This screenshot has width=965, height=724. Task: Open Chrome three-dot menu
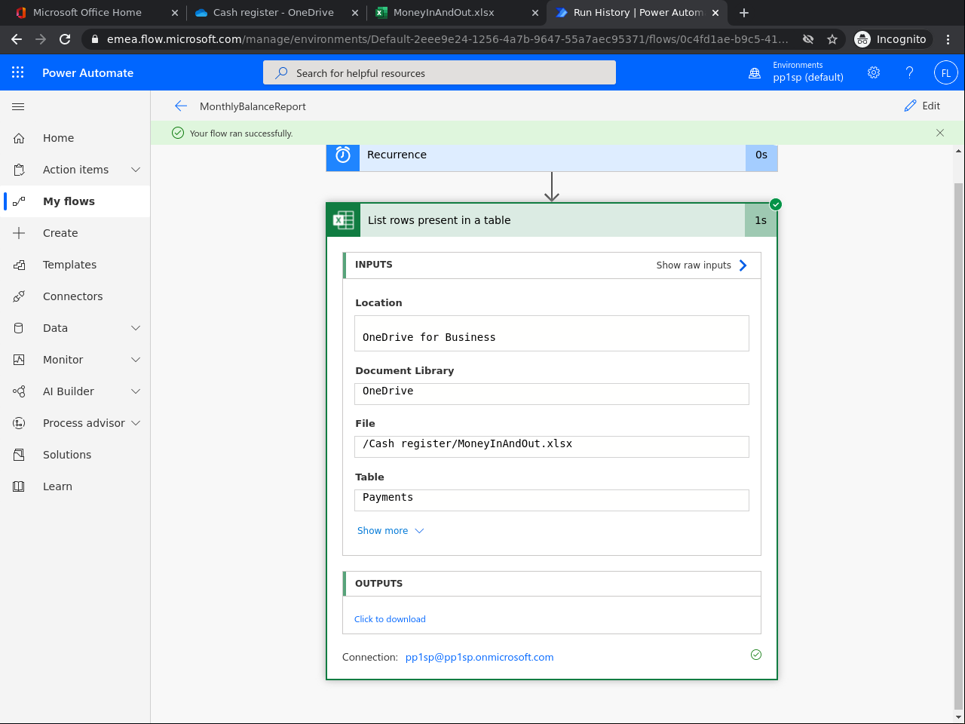click(x=948, y=39)
